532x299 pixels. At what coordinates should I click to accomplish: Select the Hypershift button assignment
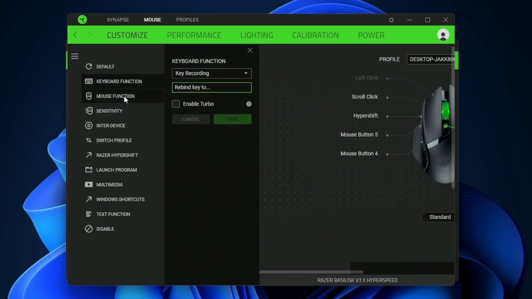[365, 116]
